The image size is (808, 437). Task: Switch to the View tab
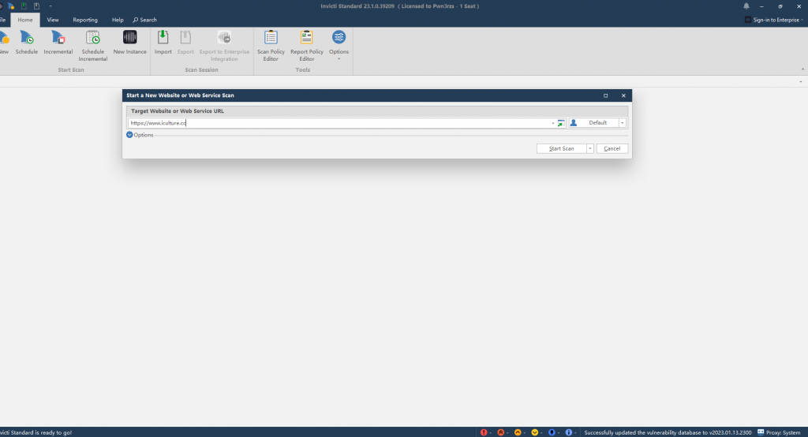(x=53, y=20)
